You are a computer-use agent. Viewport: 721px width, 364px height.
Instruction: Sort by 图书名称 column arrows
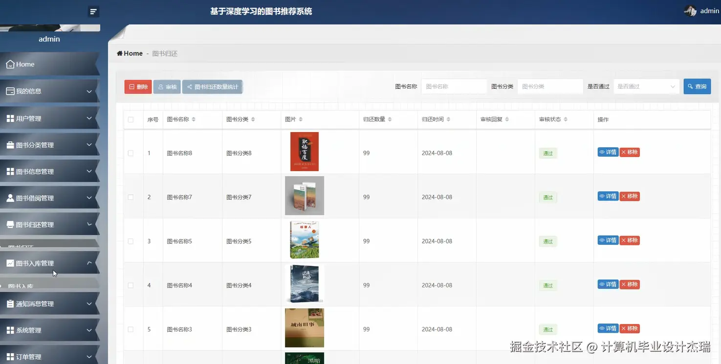point(194,120)
